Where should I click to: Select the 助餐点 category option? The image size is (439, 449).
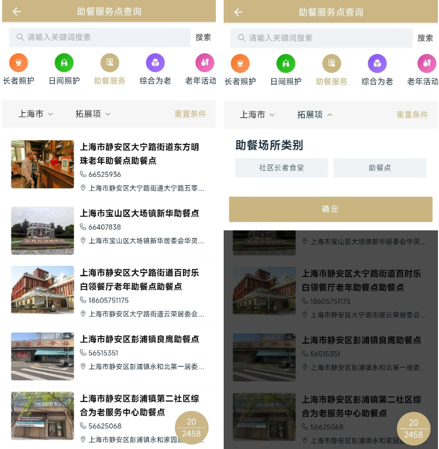pos(380,168)
